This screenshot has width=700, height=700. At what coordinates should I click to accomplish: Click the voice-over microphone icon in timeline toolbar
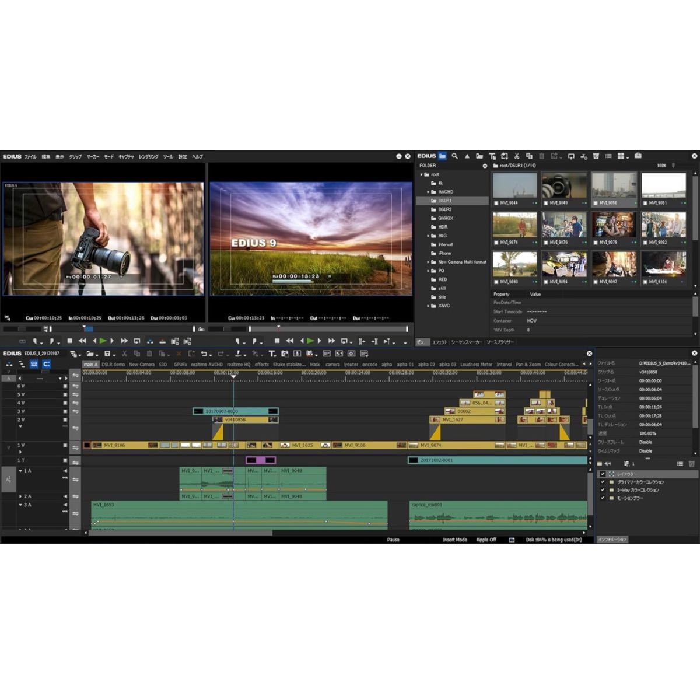[297, 353]
